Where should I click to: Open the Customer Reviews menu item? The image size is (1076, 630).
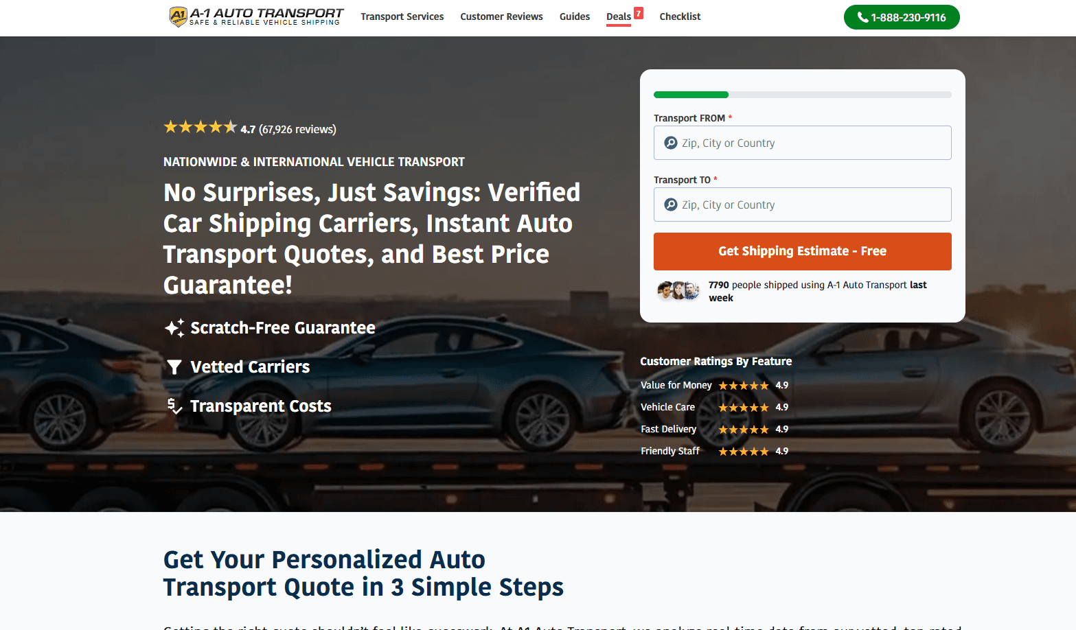(501, 16)
